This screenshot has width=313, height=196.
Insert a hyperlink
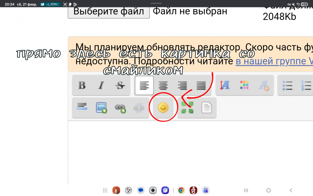pyautogui.click(x=120, y=108)
